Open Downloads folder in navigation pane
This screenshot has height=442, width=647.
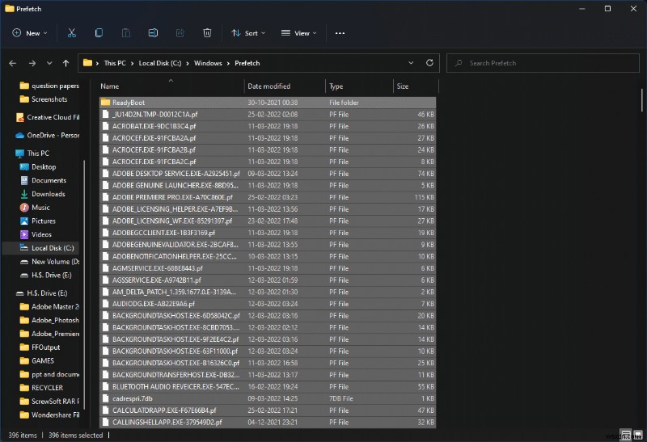pyautogui.click(x=49, y=194)
